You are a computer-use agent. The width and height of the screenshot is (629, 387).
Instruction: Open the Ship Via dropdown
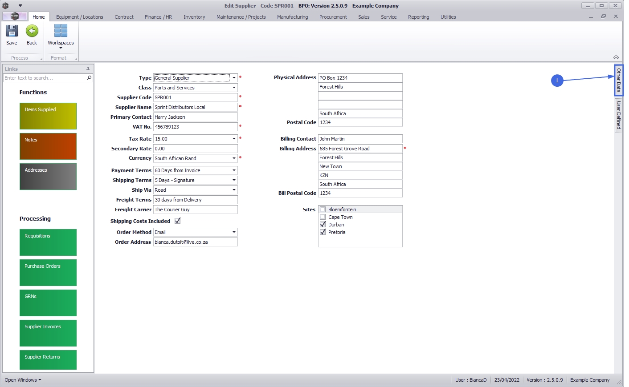pyautogui.click(x=234, y=190)
